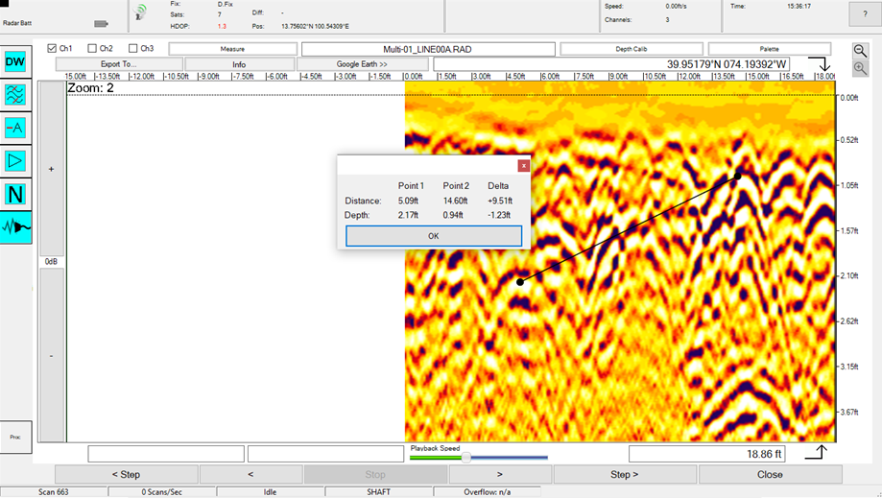This screenshot has width=882, height=498.
Task: Close the measurement popup with red X
Action: (523, 165)
